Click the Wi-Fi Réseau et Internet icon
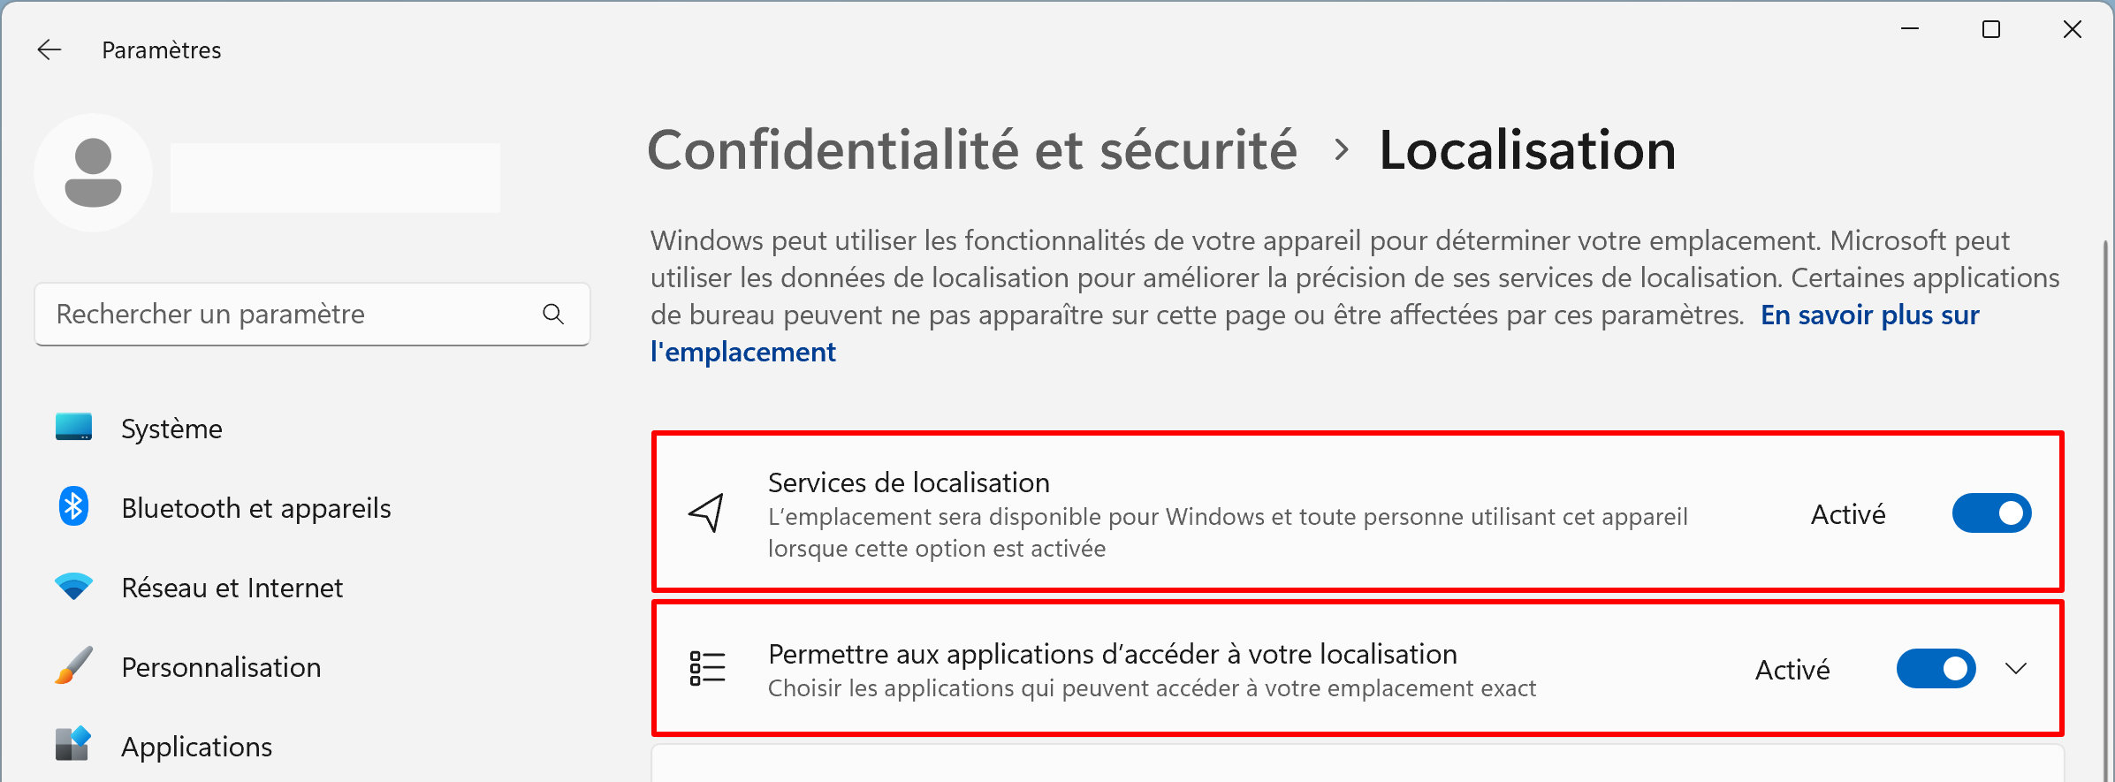This screenshot has height=782, width=2115. pos(73,587)
